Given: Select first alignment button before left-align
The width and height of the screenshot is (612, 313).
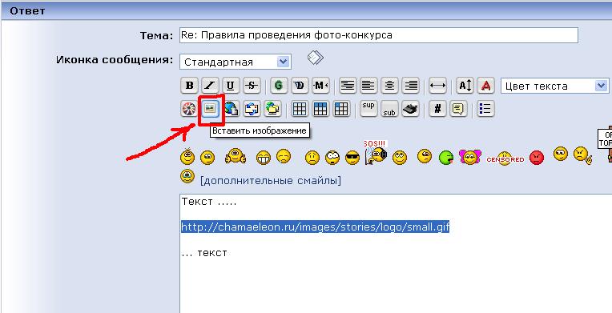Looking at the screenshot, I should pos(348,86).
